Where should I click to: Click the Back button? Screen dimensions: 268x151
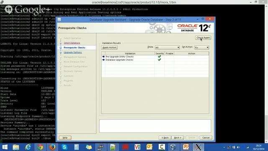165,138
